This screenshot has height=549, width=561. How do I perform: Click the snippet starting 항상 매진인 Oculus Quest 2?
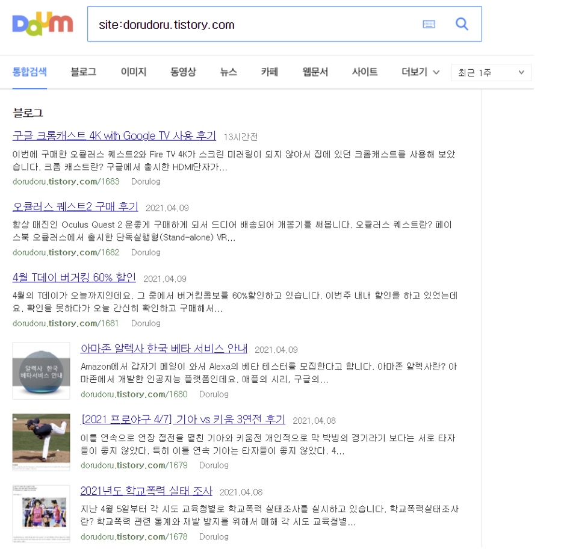pos(232,231)
